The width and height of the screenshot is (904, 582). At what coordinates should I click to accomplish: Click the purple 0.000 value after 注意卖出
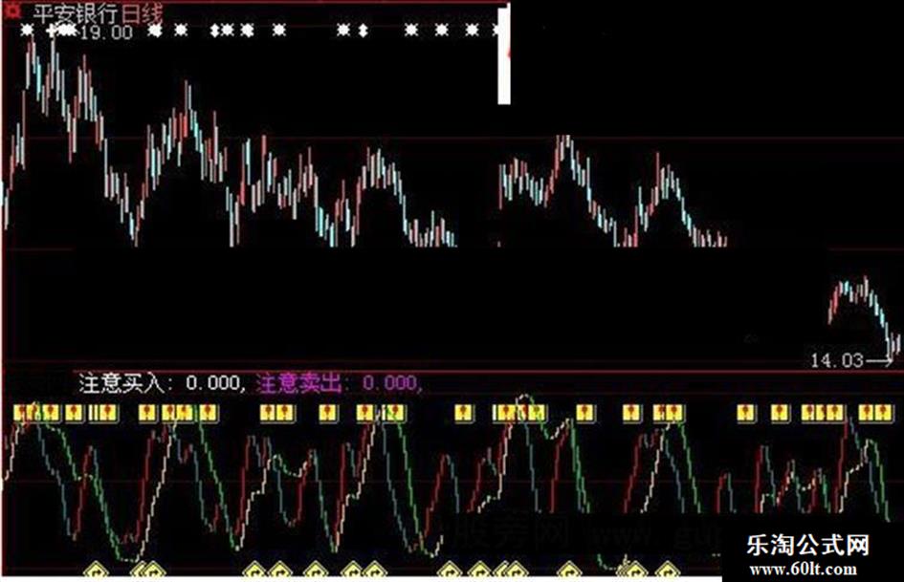pyautogui.click(x=389, y=383)
